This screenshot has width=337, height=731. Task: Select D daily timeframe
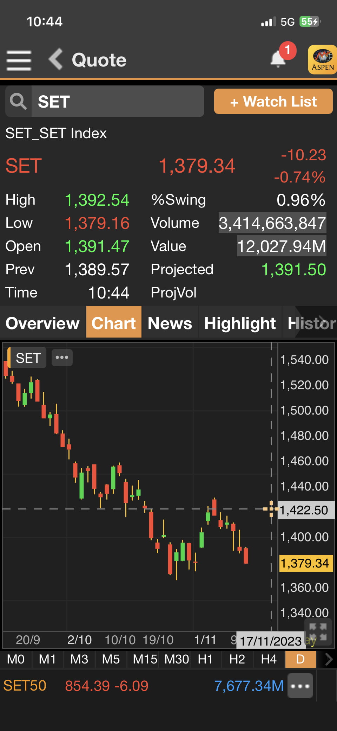[300, 659]
